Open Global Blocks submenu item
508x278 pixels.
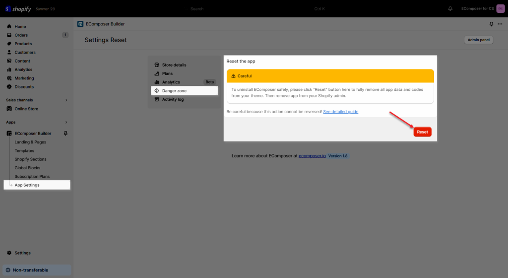pyautogui.click(x=27, y=168)
